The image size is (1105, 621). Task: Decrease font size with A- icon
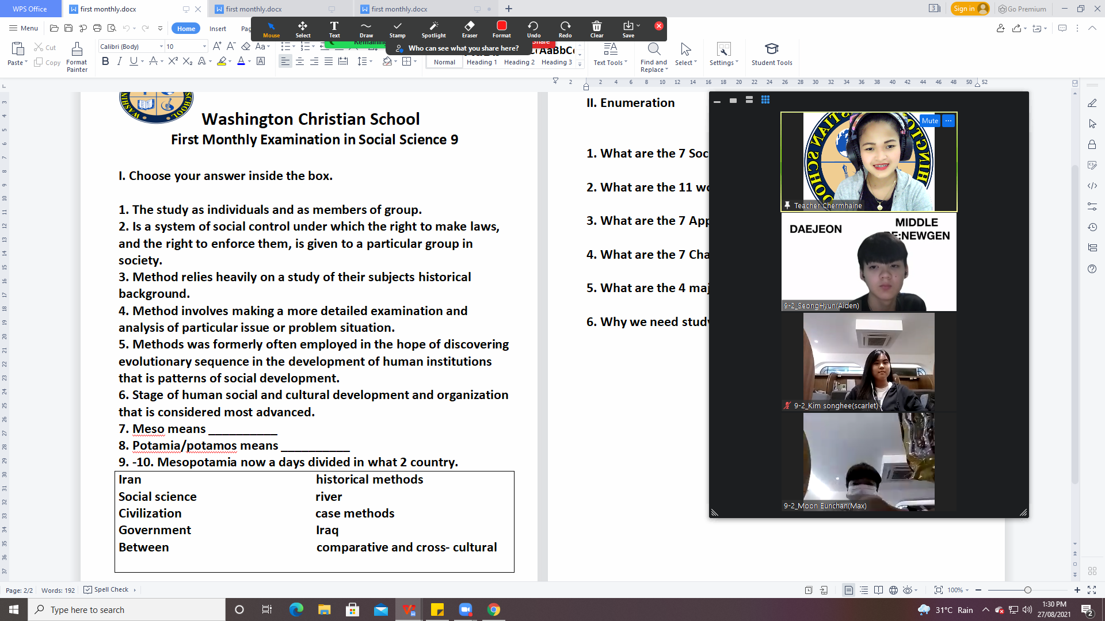click(x=231, y=46)
